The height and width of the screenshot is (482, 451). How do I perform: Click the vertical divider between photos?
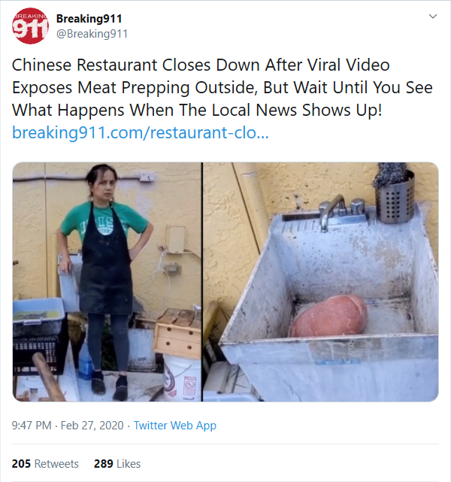(202, 282)
